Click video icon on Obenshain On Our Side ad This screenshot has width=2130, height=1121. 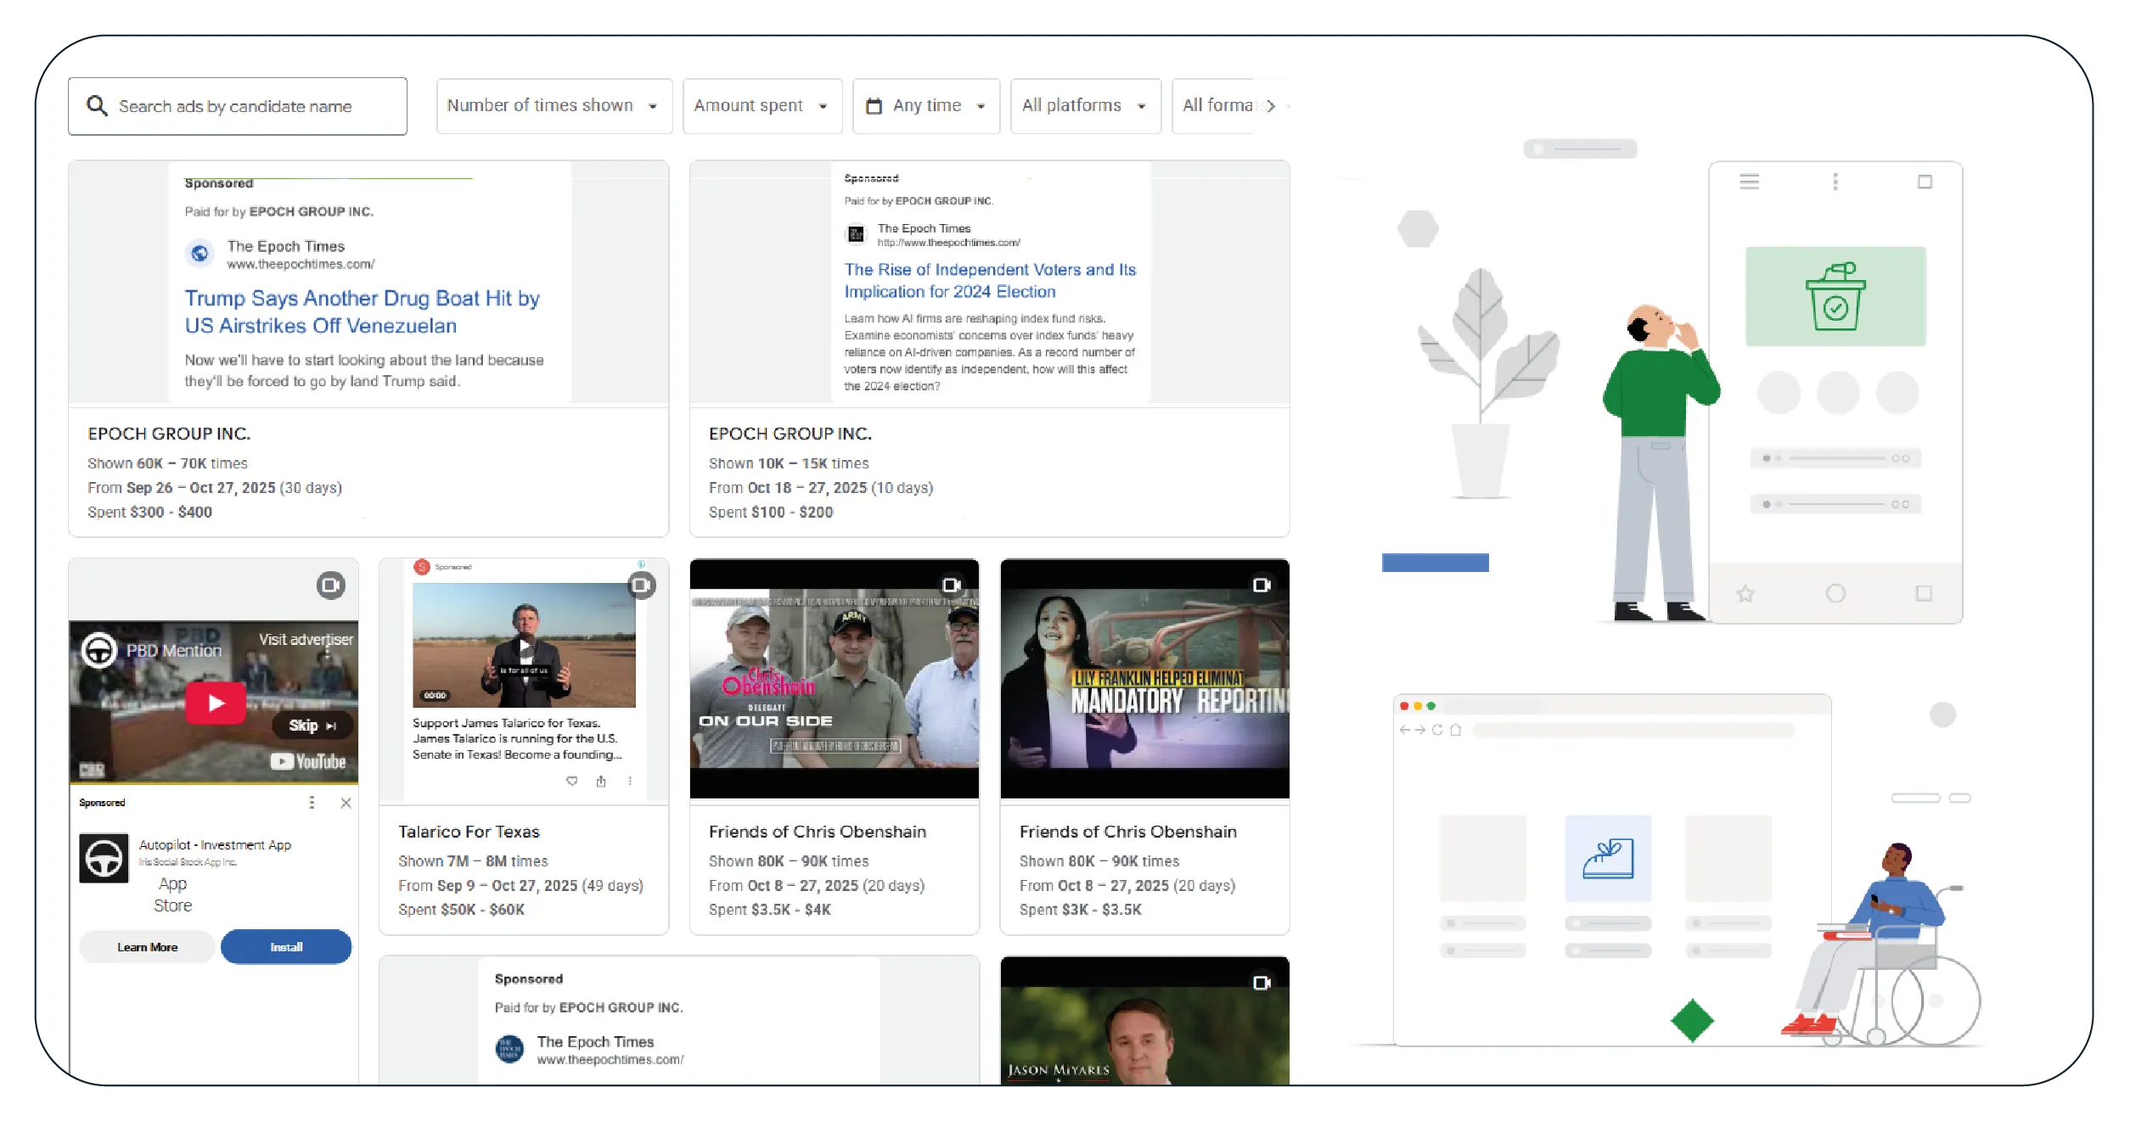click(x=951, y=585)
